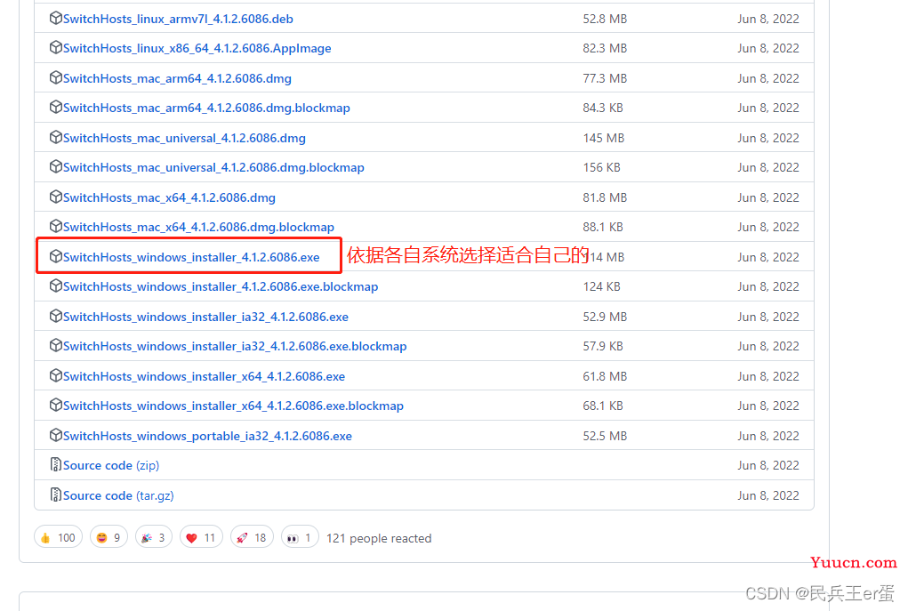Click package icon beside windows_installer_x64 exe
The width and height of the screenshot is (908, 611).
(x=56, y=375)
